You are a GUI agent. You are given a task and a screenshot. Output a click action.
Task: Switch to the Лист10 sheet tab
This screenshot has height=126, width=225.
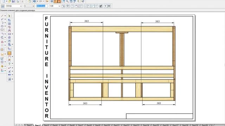[107, 125]
